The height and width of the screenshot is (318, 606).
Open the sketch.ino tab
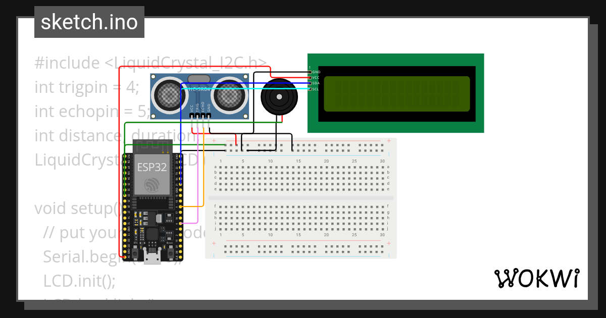pyautogui.click(x=89, y=22)
